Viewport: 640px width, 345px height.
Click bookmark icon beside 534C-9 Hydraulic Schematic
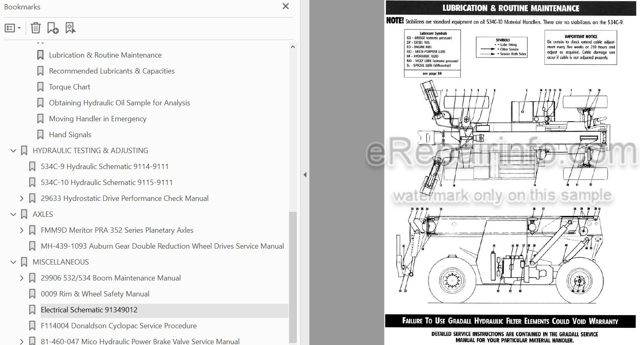coord(32,167)
